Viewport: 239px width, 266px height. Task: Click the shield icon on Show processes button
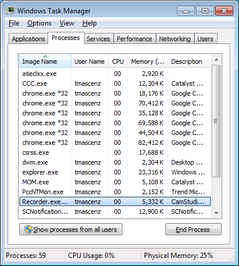pos(28,229)
